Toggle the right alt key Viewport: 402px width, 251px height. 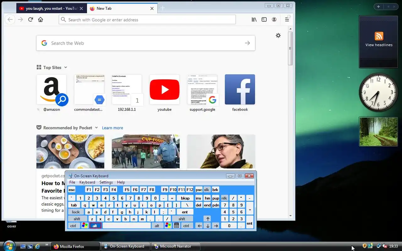click(157, 226)
